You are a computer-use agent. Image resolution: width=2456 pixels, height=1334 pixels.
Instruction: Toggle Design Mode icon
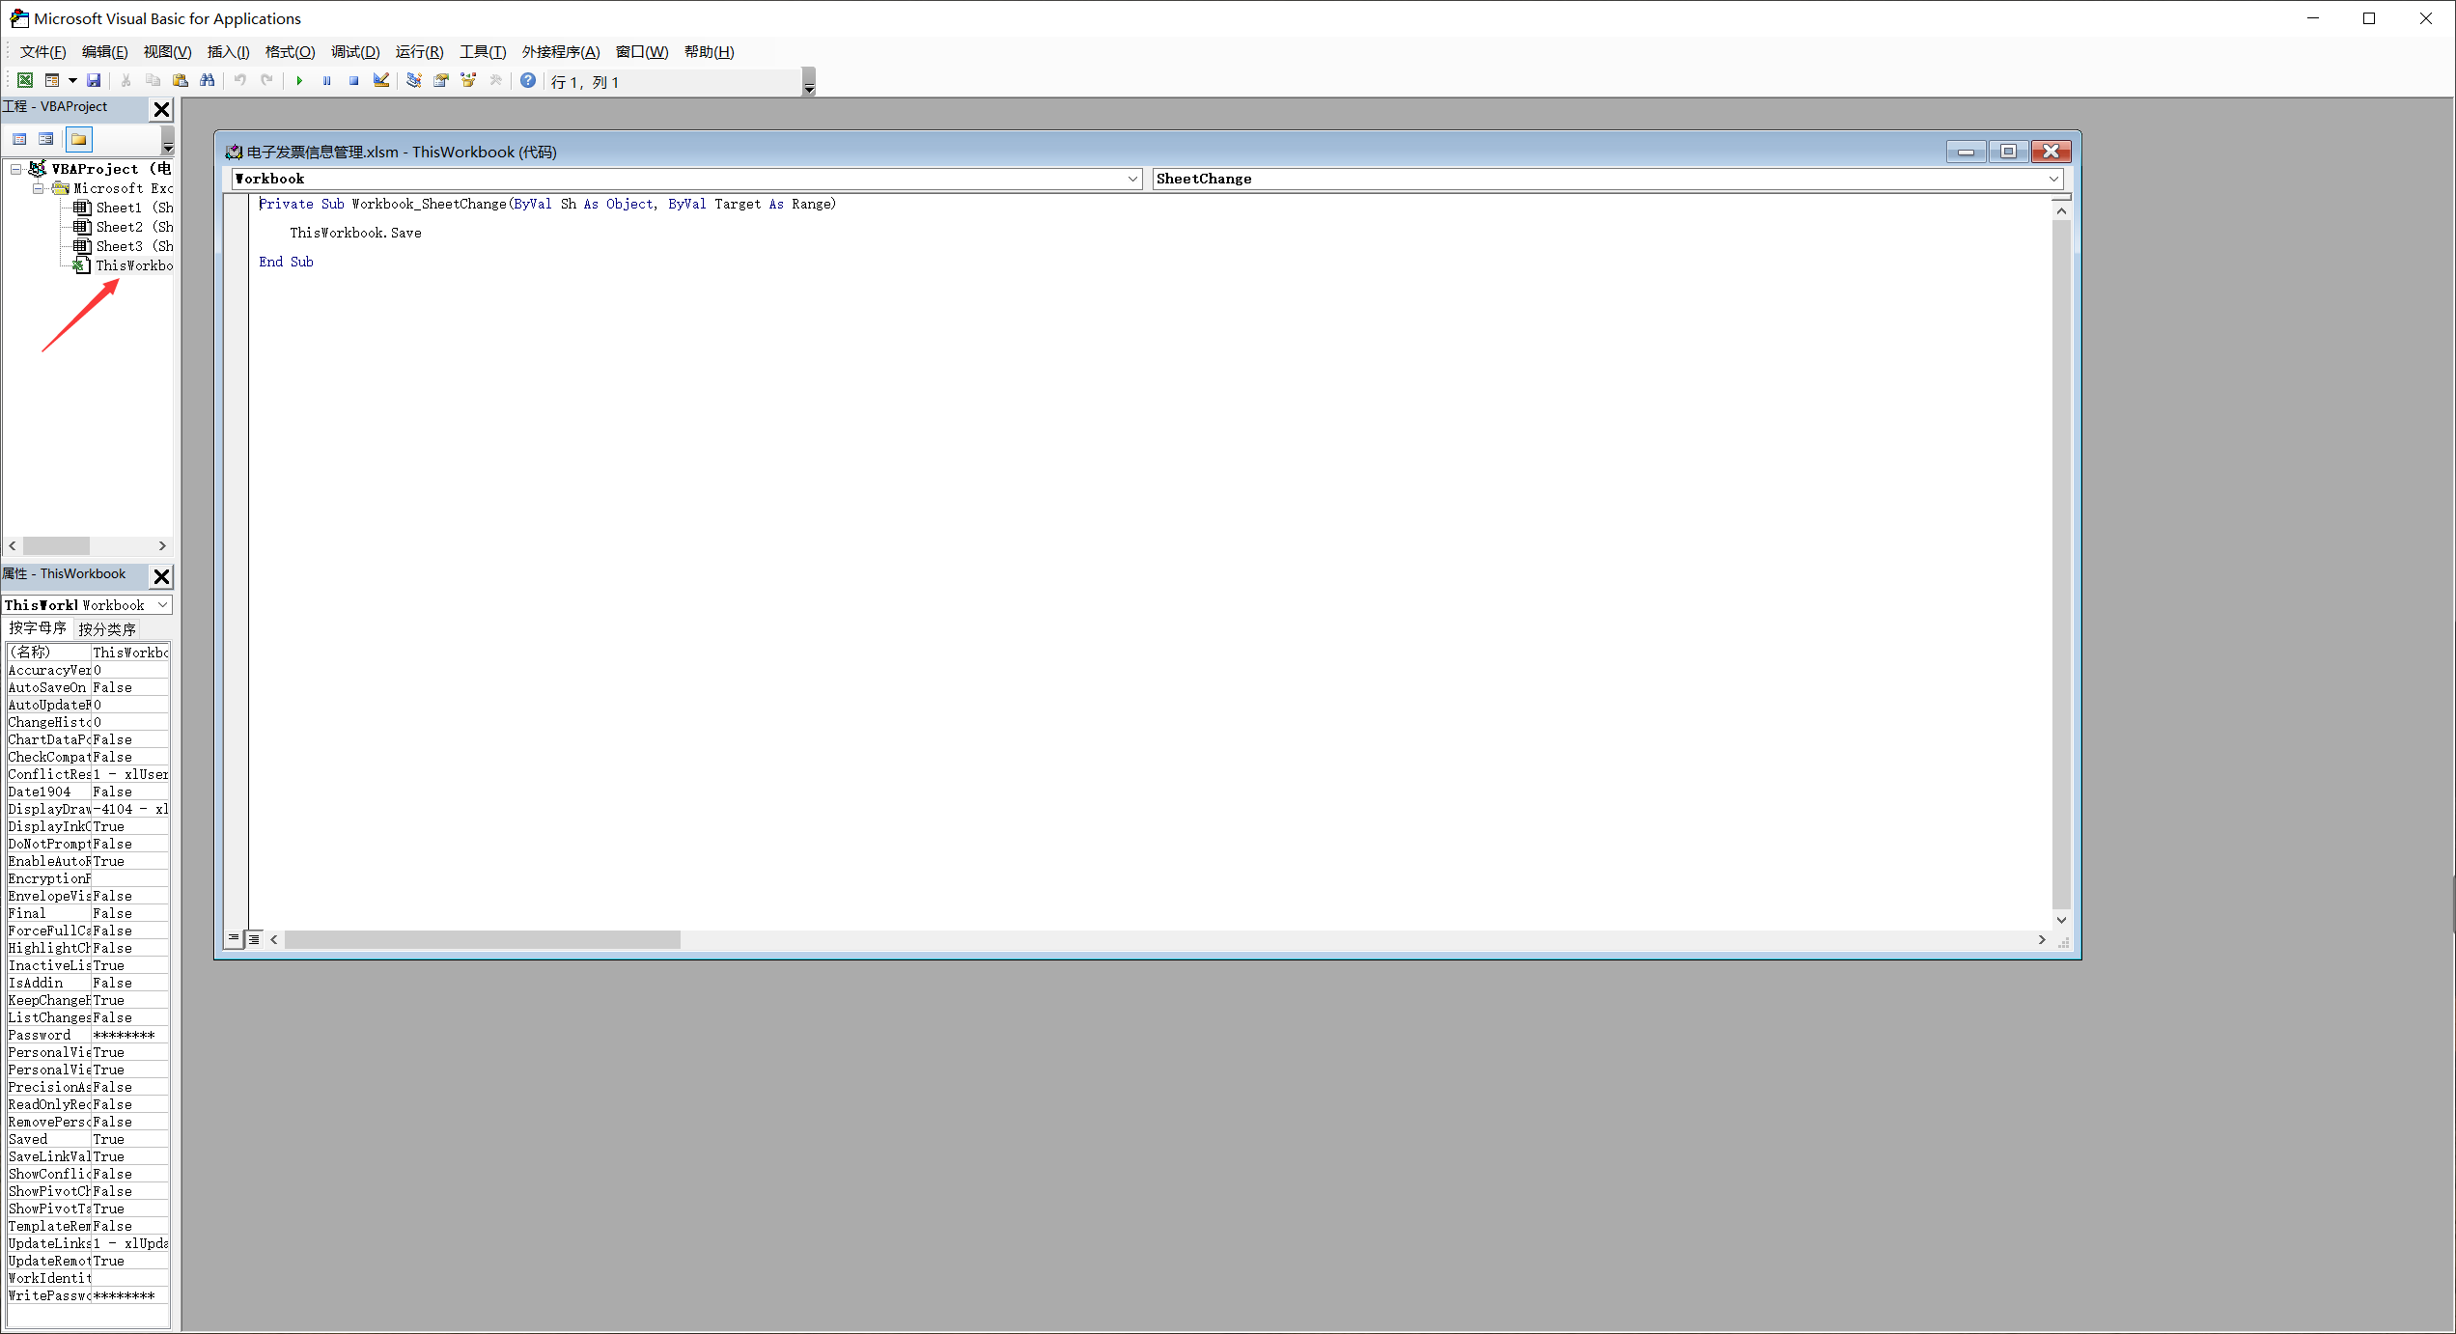pyautogui.click(x=381, y=81)
